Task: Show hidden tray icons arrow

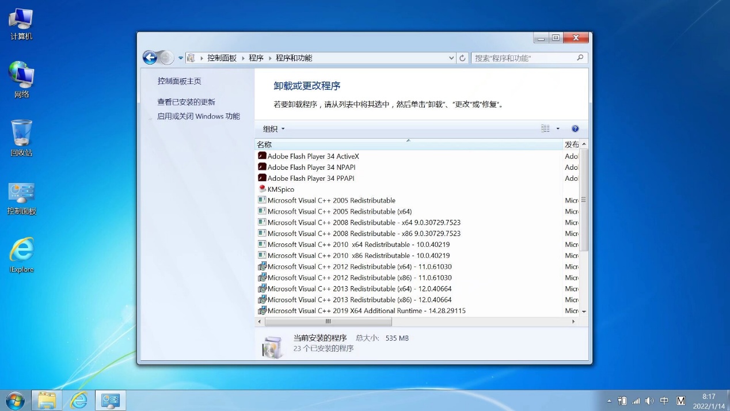Action: [610, 401]
